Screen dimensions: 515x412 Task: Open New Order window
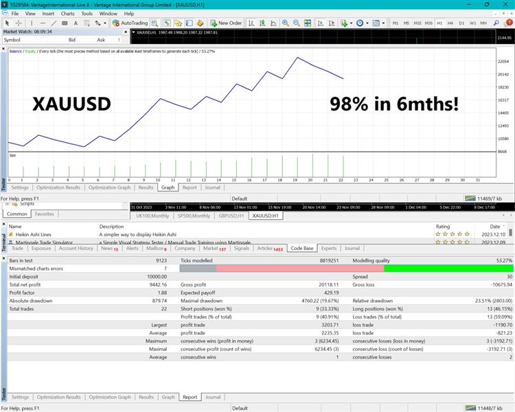click(x=226, y=23)
